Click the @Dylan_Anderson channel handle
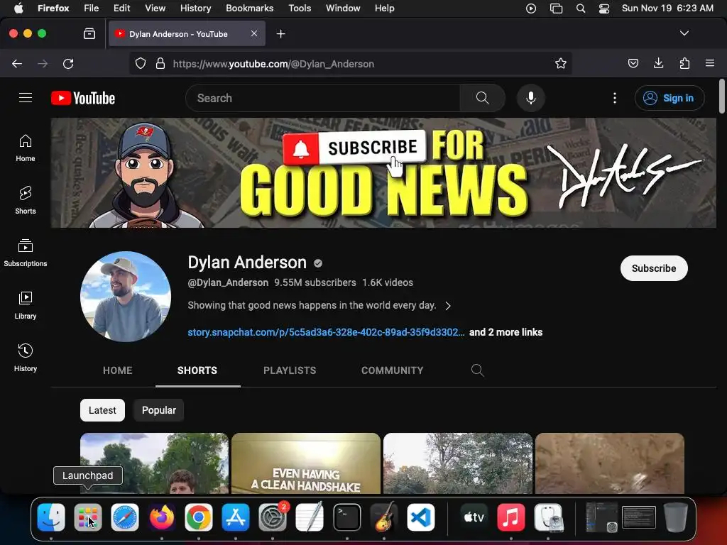 [228, 282]
